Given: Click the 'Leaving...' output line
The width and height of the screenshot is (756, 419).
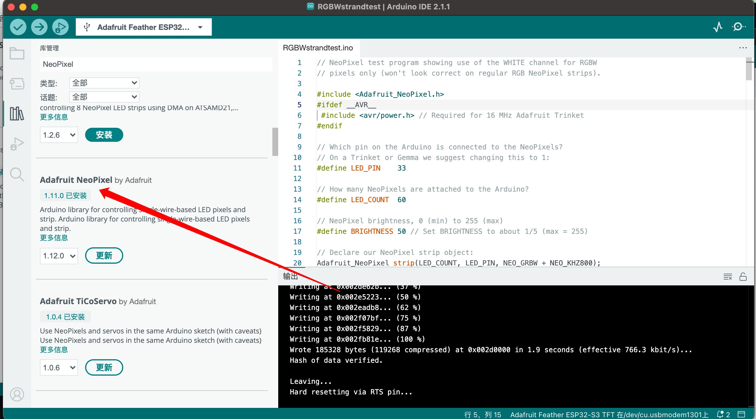Looking at the screenshot, I should 311,381.
